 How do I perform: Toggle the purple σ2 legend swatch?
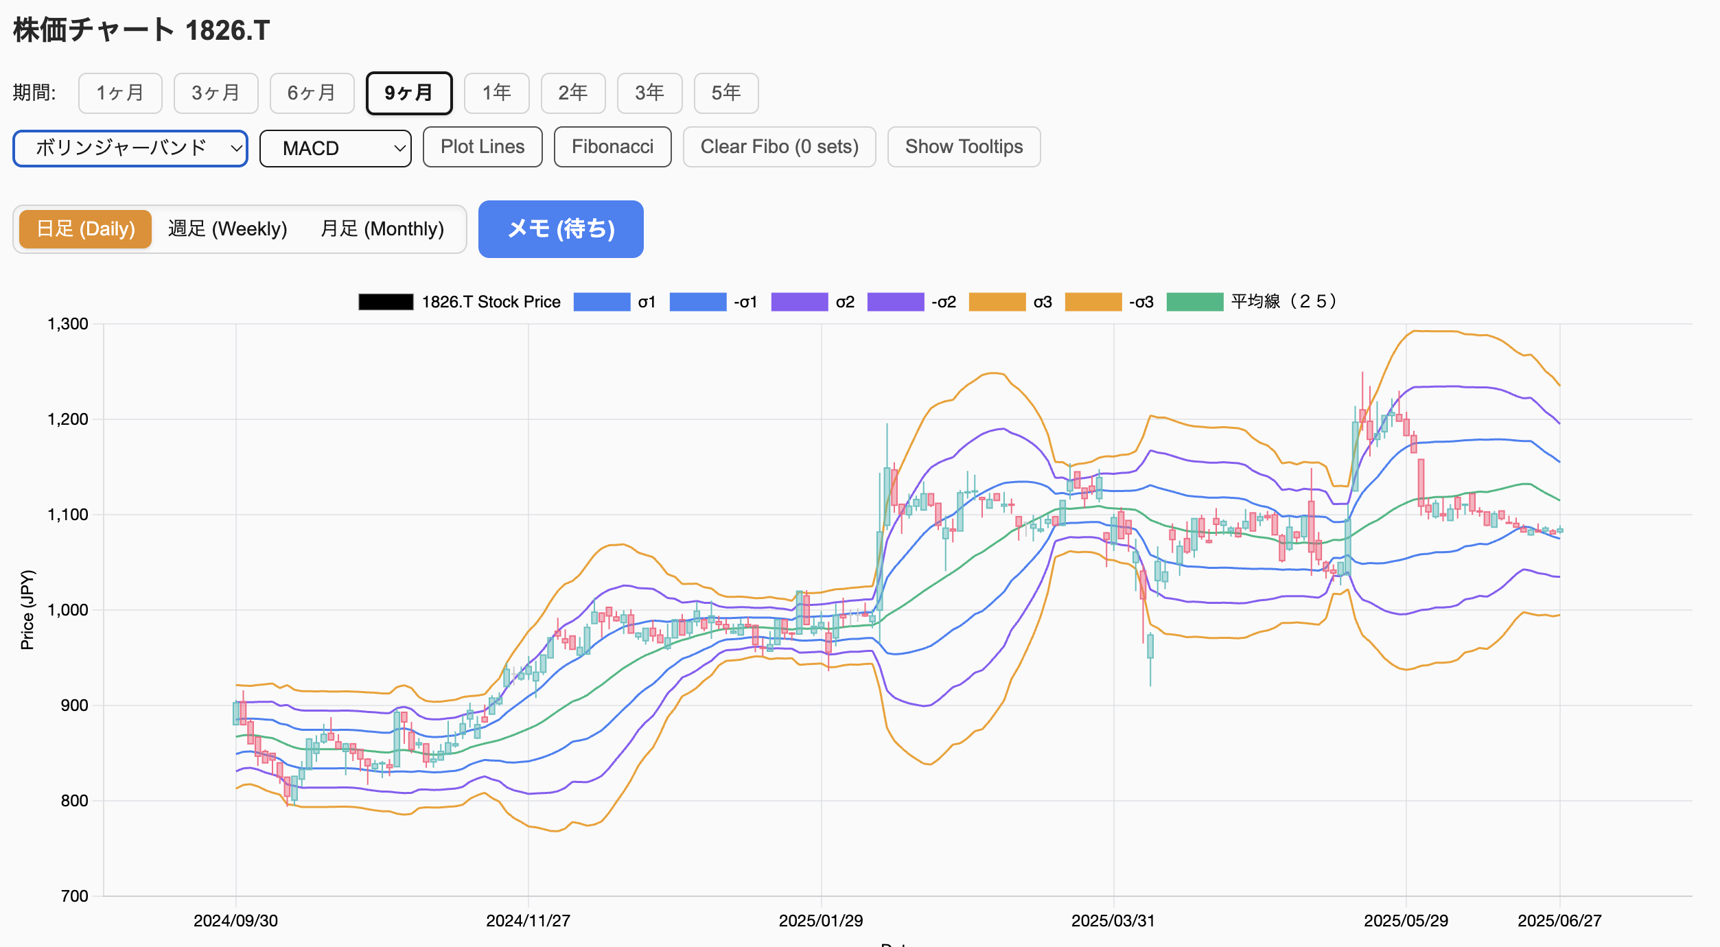coord(800,302)
